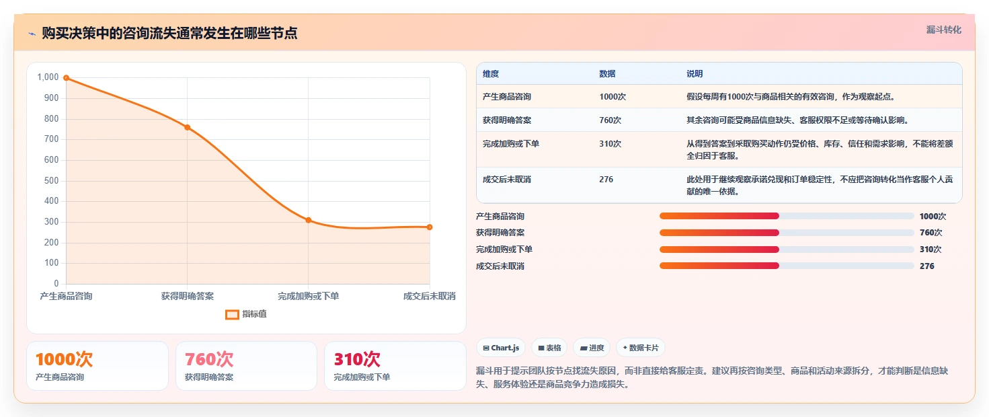This screenshot has width=989, height=417.
Task: Click the 说明 column header
Action: (x=695, y=74)
